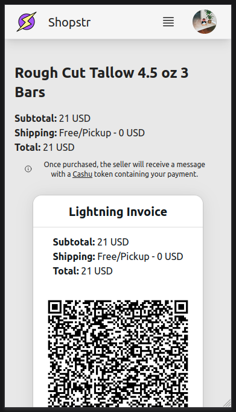
Task: Click empty header space beside Shopstr title
Action: [x=126, y=22]
